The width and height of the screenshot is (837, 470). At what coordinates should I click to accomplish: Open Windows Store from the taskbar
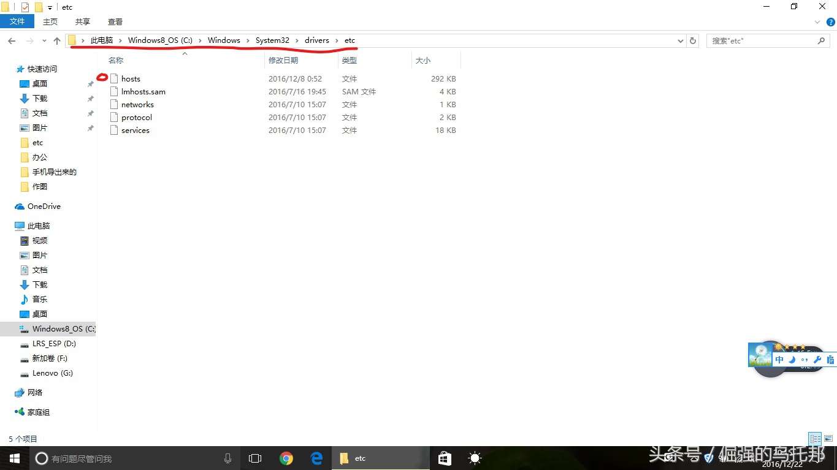tap(445, 458)
